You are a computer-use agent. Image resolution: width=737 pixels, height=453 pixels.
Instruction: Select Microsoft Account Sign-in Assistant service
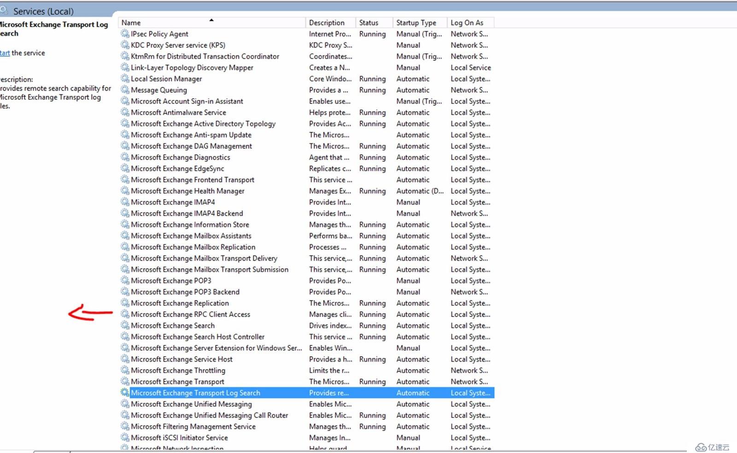[187, 101]
